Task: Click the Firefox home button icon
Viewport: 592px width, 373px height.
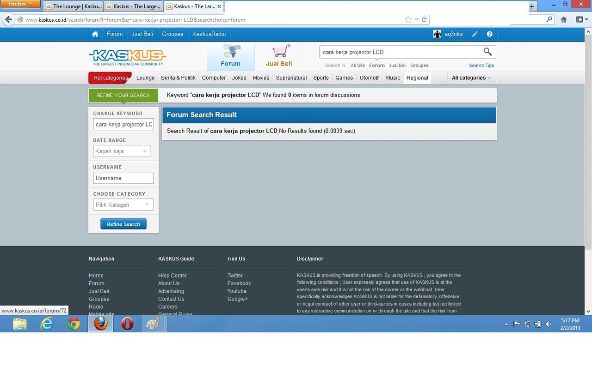Action: [564, 19]
